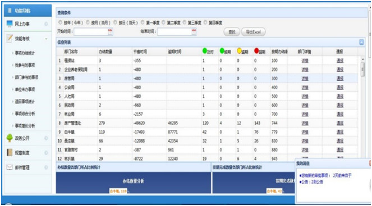The height and width of the screenshot is (206, 372).
Task: Expand the 邮件管理 section indicator
Action: pos(46,167)
